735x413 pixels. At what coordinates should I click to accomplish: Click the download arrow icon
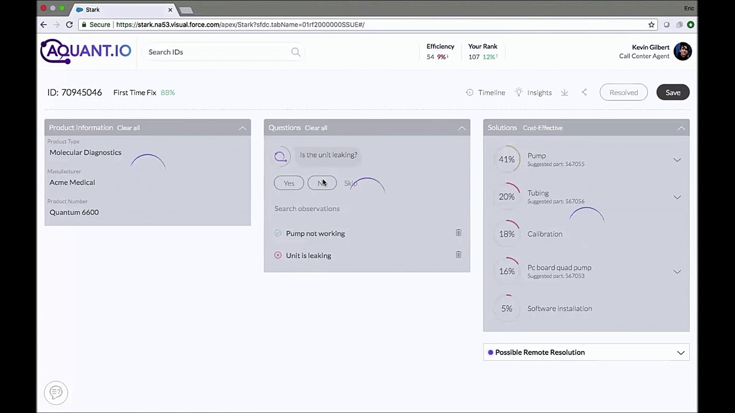564,92
